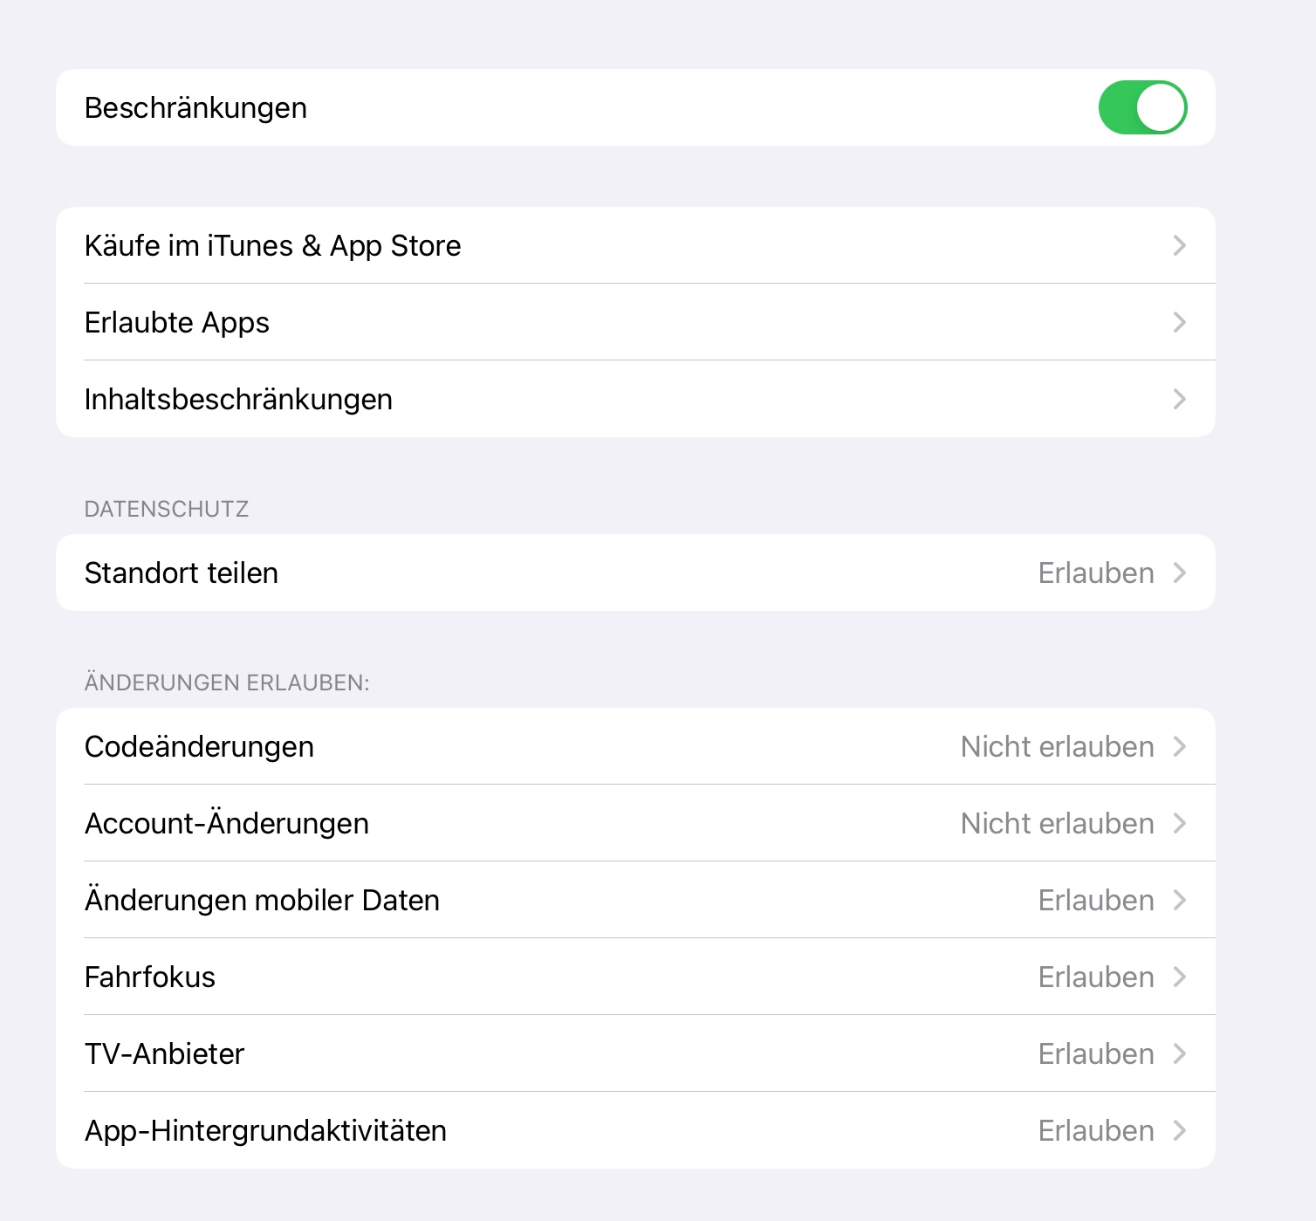Viewport: 1316px width, 1221px height.
Task: Click the chevron on TV-Anbieter row
Action: coord(1179,1053)
